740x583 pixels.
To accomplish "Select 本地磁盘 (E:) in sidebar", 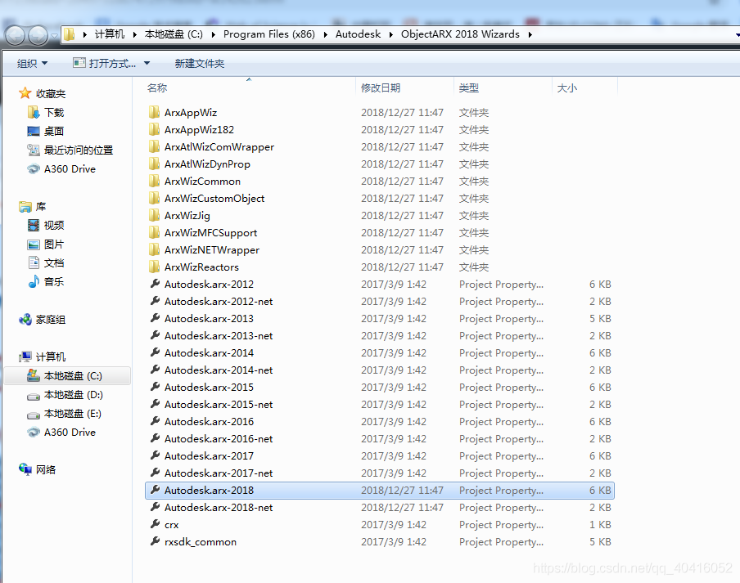I will (x=73, y=413).
